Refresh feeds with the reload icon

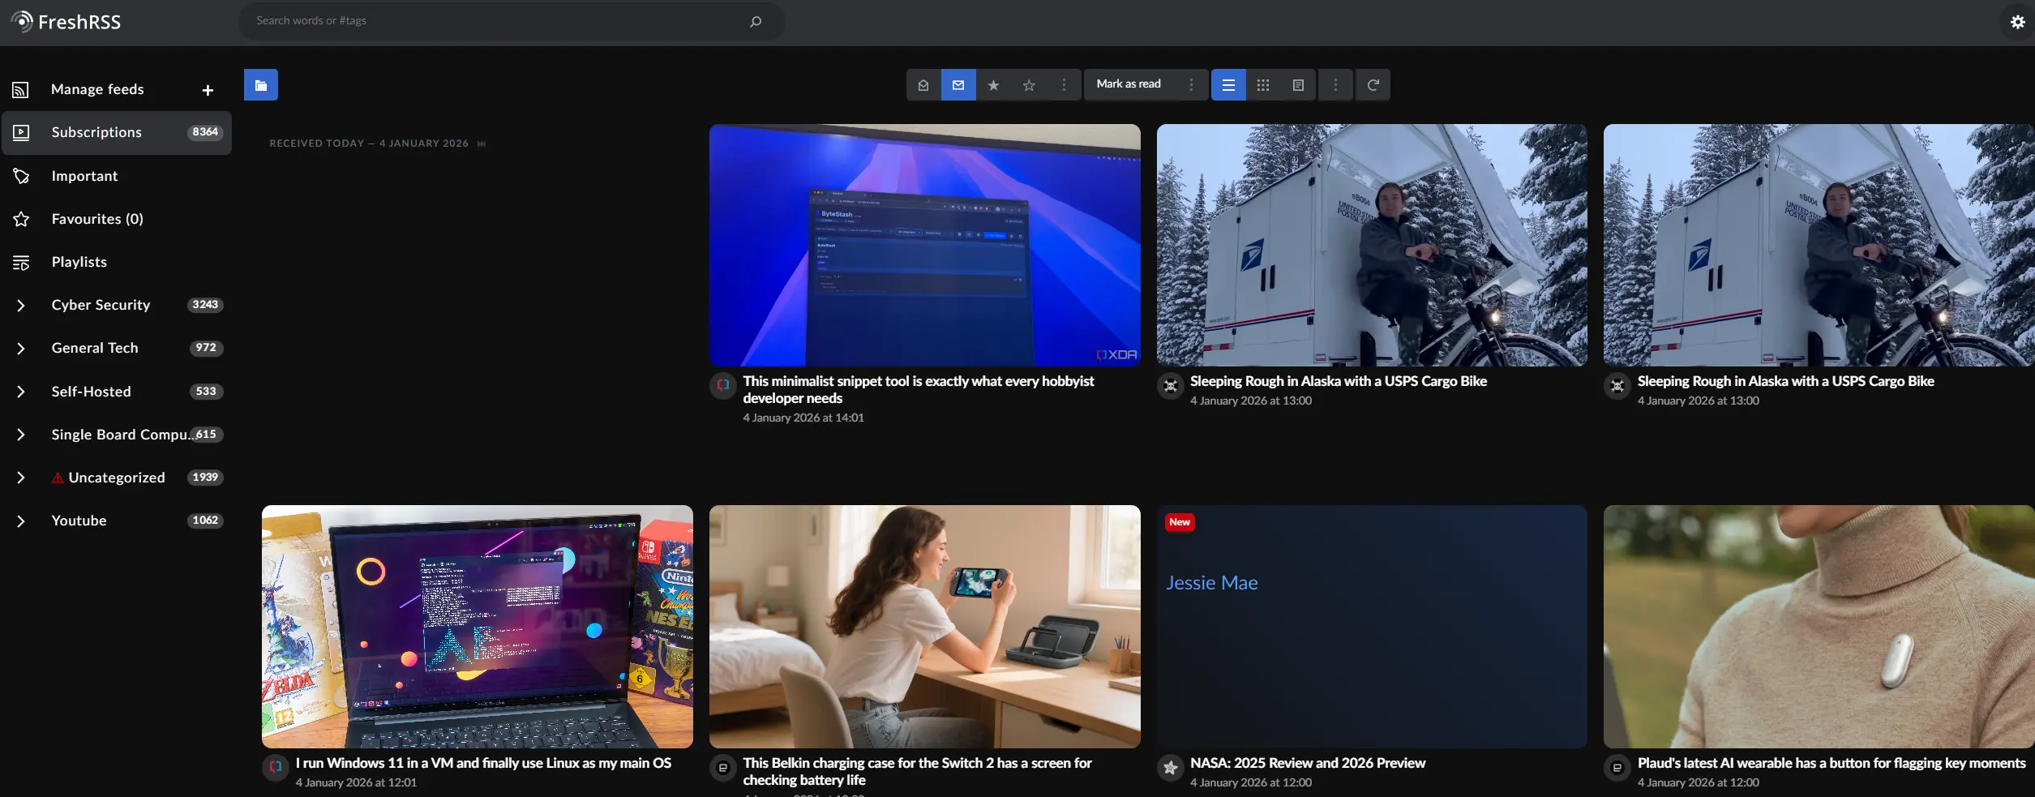[1373, 85]
